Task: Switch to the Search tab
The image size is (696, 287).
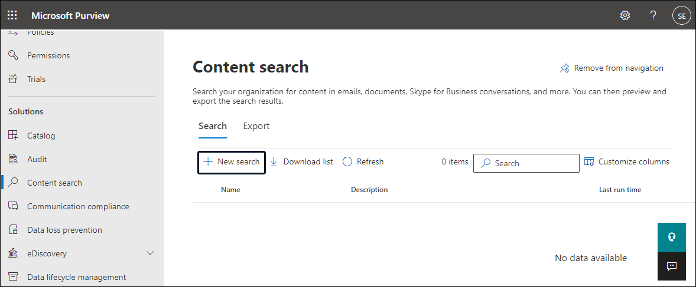Action: tap(213, 126)
